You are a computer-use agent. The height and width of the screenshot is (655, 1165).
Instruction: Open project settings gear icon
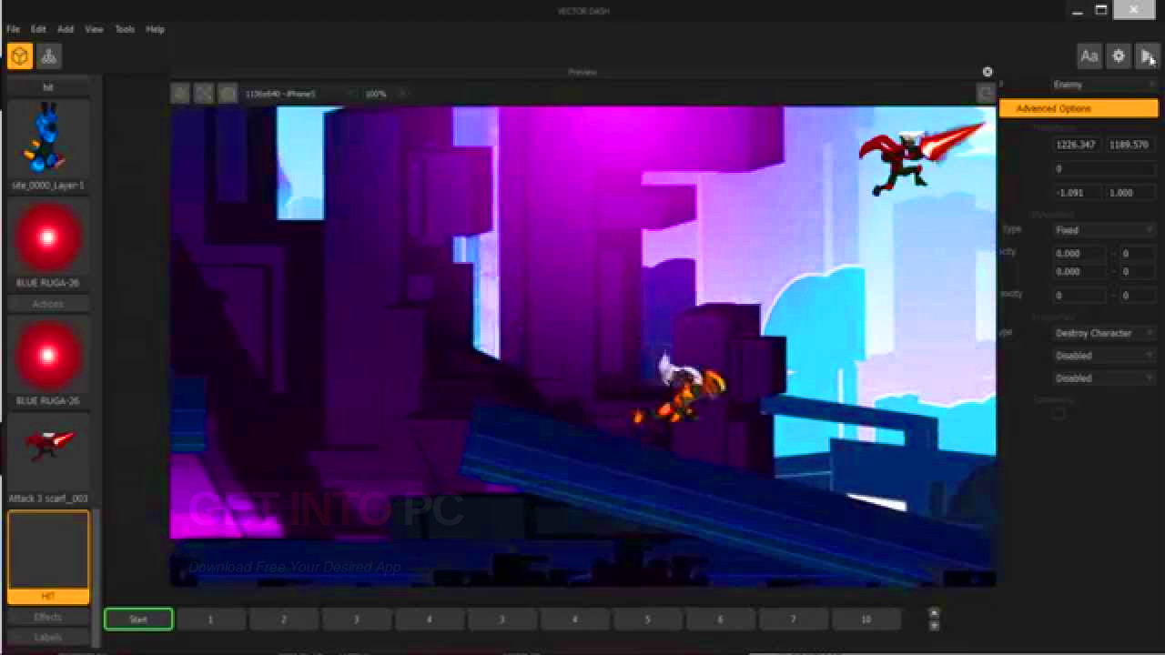pyautogui.click(x=1119, y=56)
